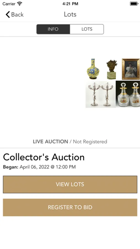Tap the Lots page title
This screenshot has width=140, height=249.
(x=70, y=14)
